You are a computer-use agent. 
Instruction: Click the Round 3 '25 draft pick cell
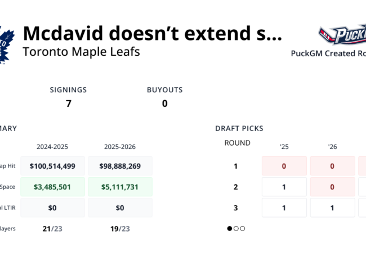tap(284, 207)
